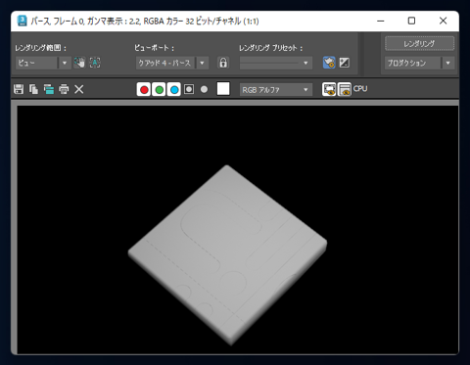
Task: Print the rendered image
Action: 64,89
